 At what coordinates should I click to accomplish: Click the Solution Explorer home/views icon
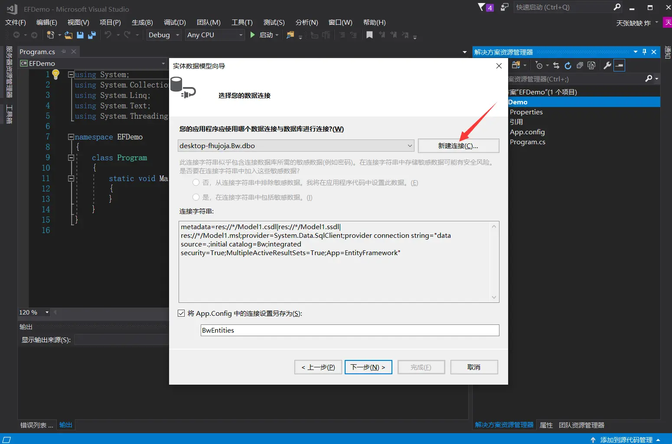point(516,65)
